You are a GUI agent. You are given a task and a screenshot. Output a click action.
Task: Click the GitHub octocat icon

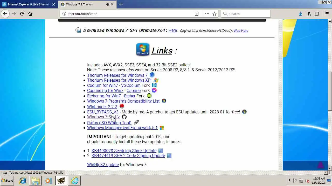point(124,117)
